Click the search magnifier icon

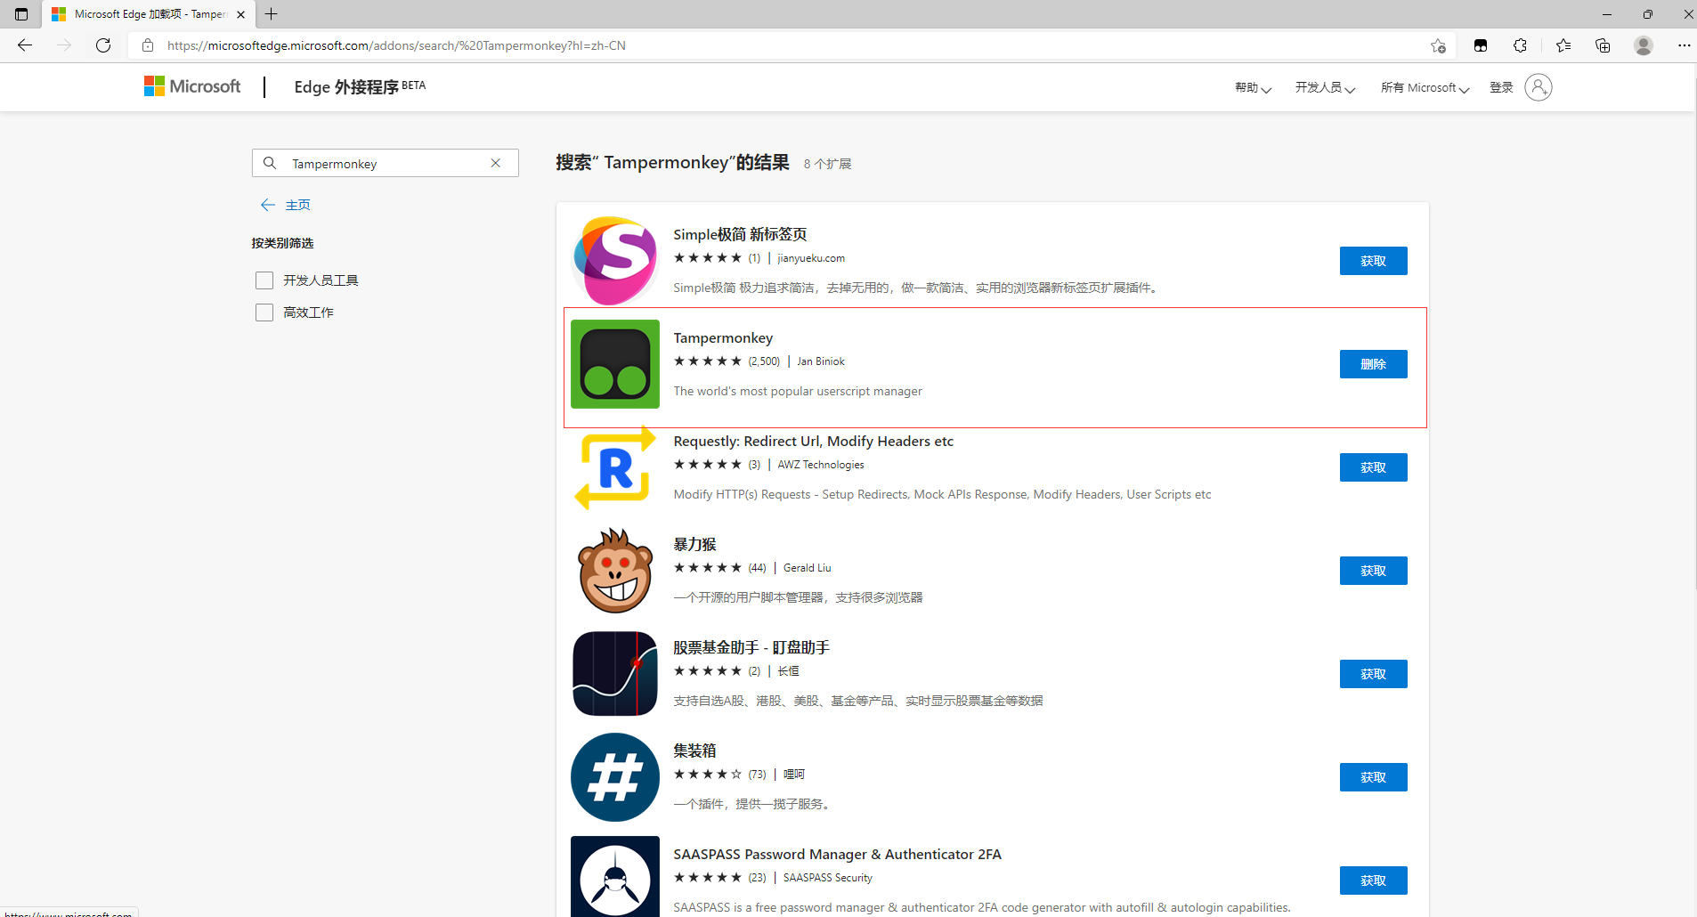point(270,163)
